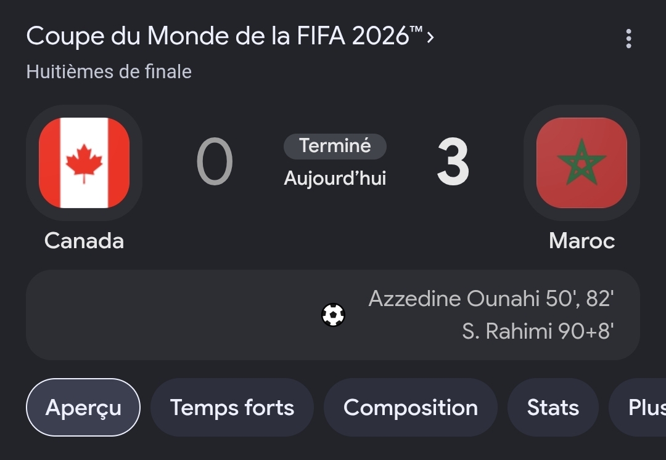The image size is (666, 460).
Task: Open the three-dot more options menu
Action: pyautogui.click(x=628, y=39)
